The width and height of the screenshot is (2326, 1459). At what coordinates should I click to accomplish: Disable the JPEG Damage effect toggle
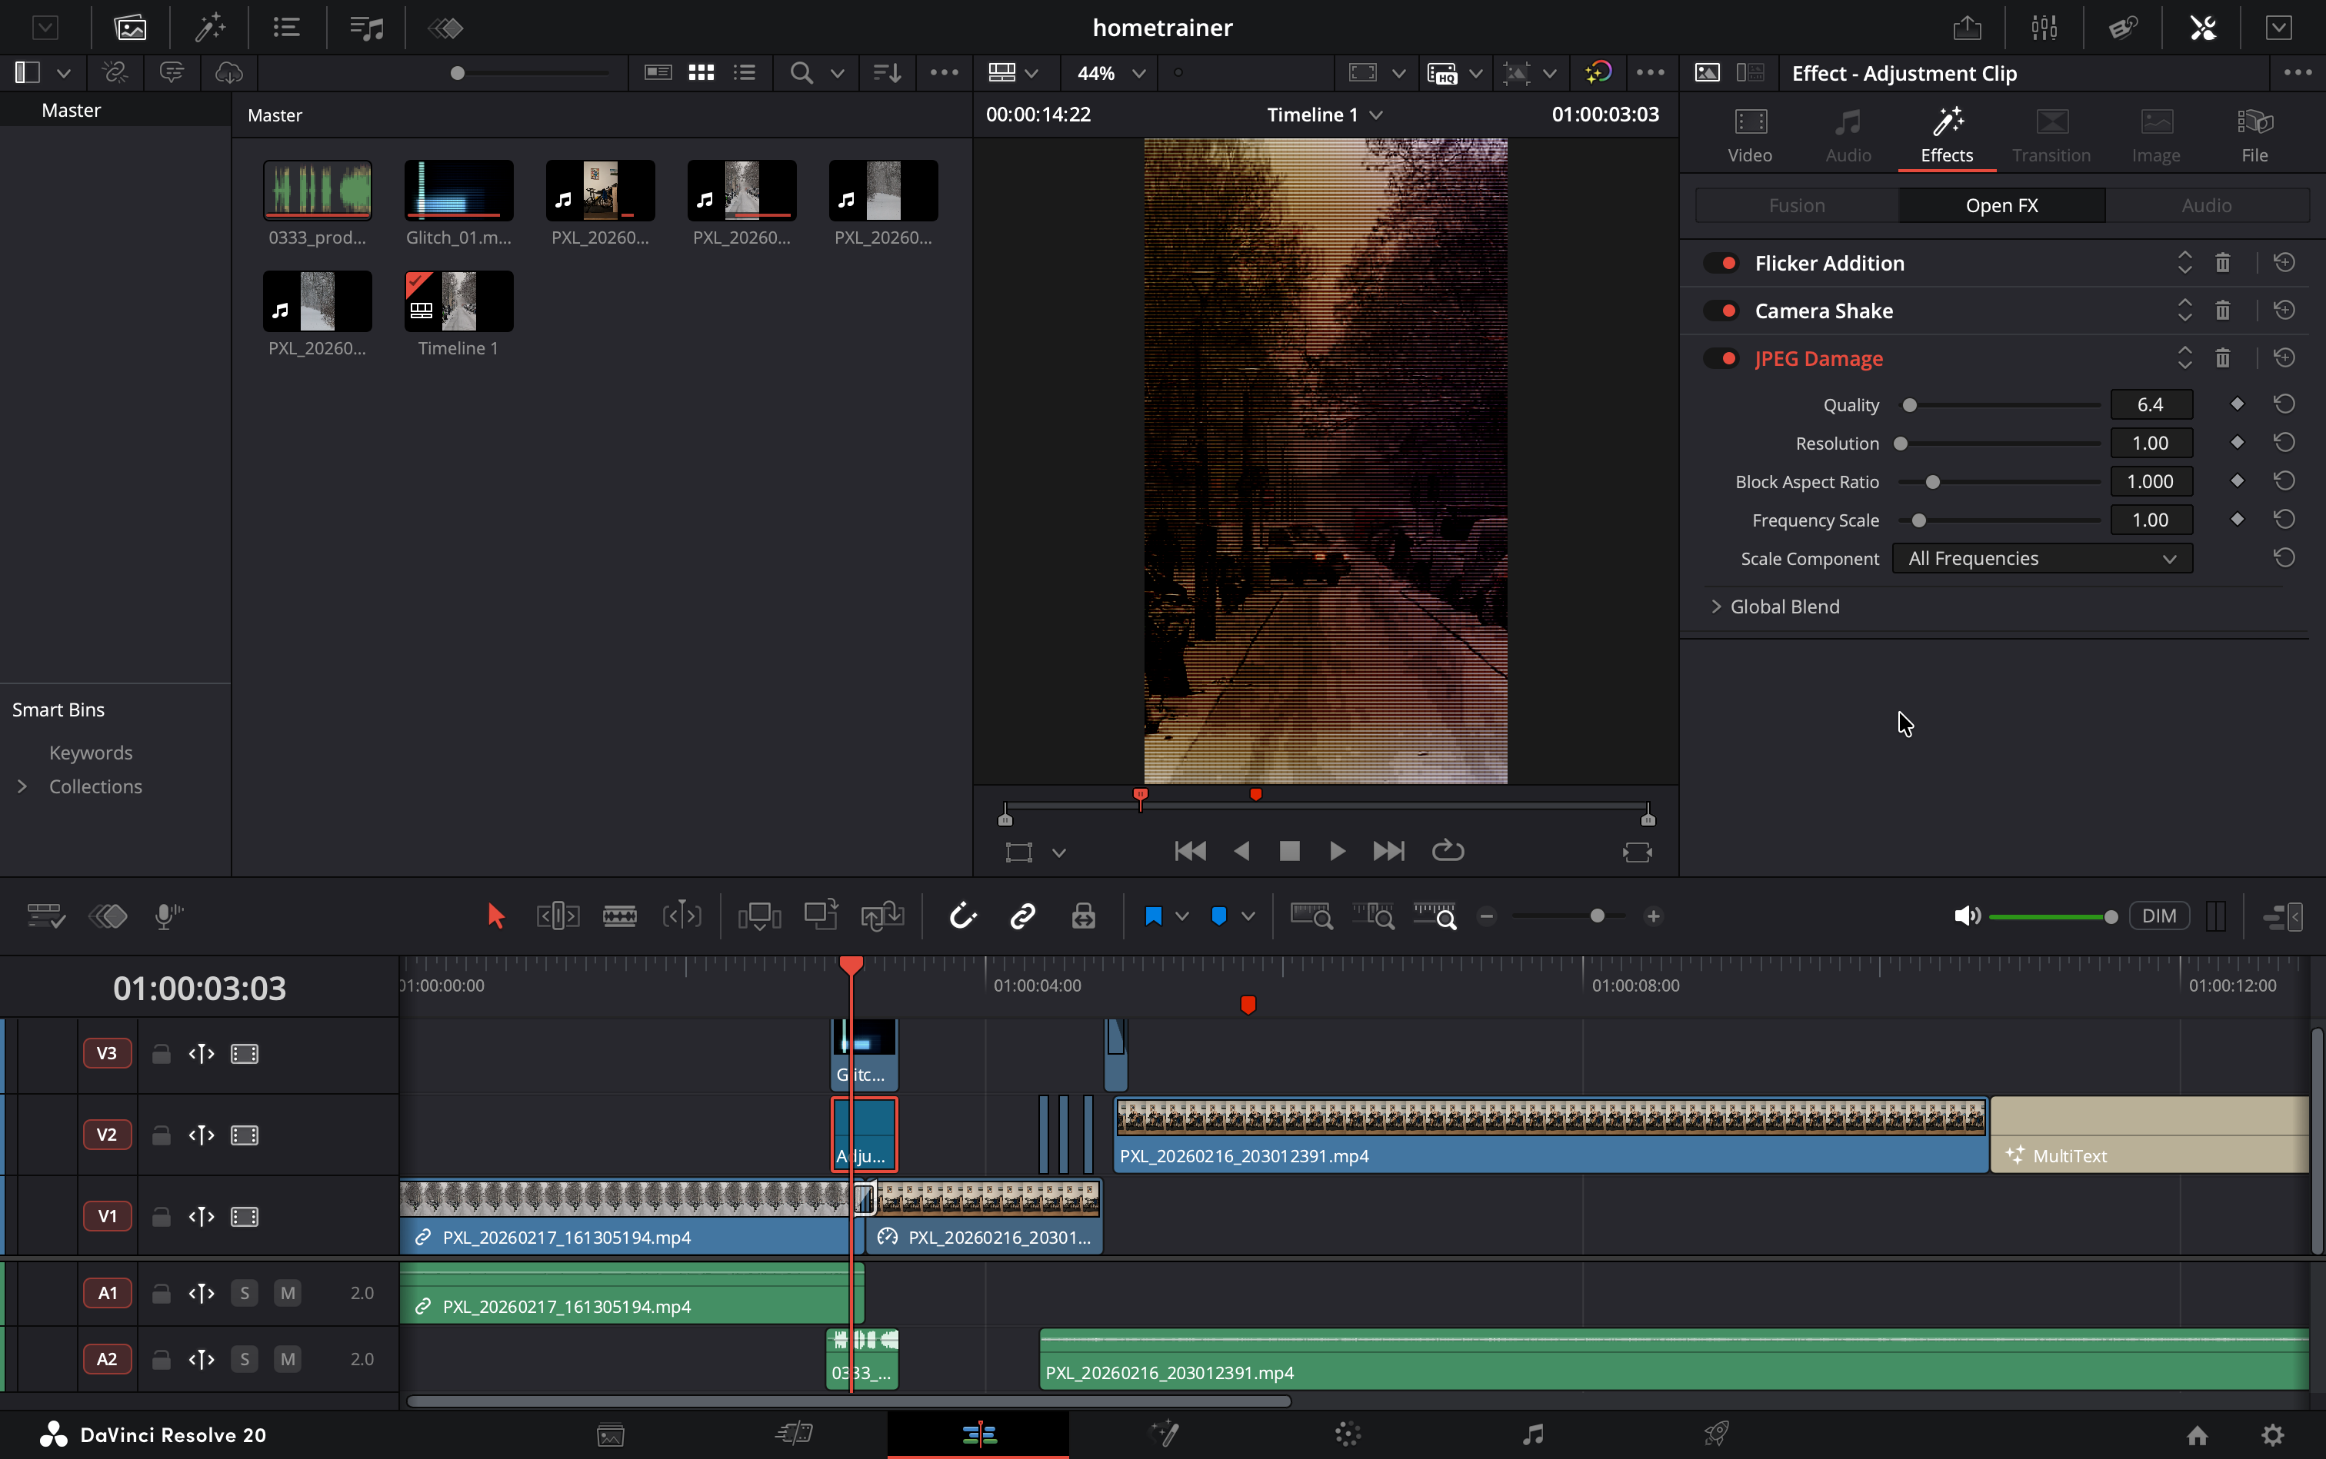point(1724,358)
